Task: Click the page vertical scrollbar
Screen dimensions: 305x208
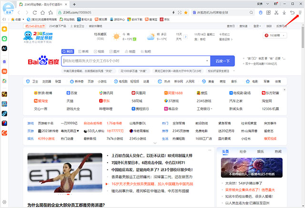Action: click(x=303, y=37)
